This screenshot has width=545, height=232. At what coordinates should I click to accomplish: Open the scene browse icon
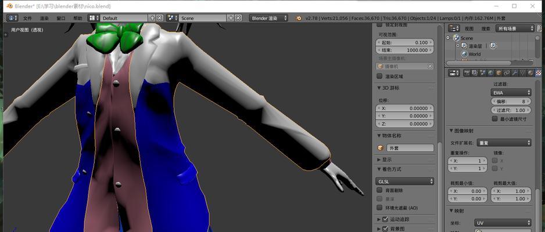tap(173, 18)
